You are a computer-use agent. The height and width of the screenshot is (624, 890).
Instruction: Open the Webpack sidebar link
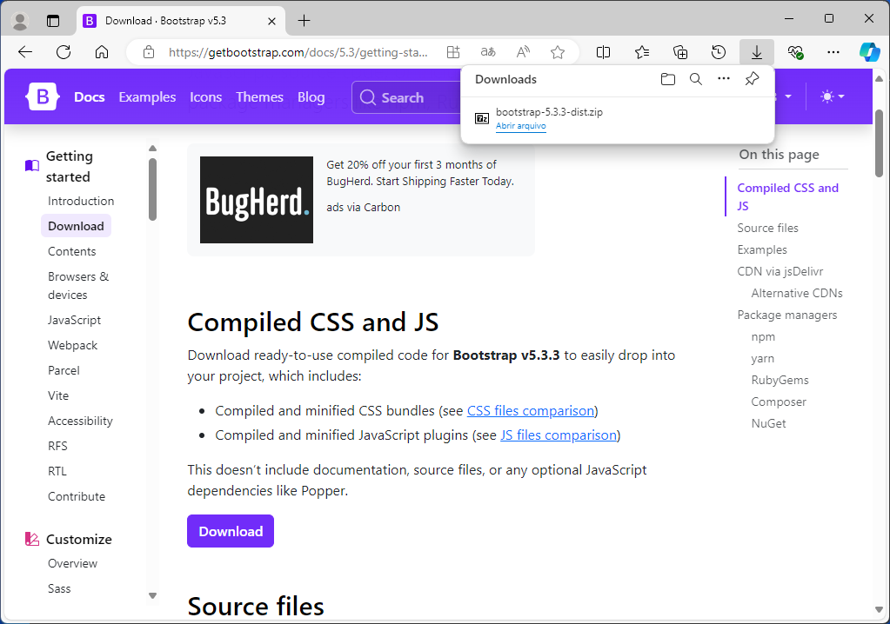(73, 345)
